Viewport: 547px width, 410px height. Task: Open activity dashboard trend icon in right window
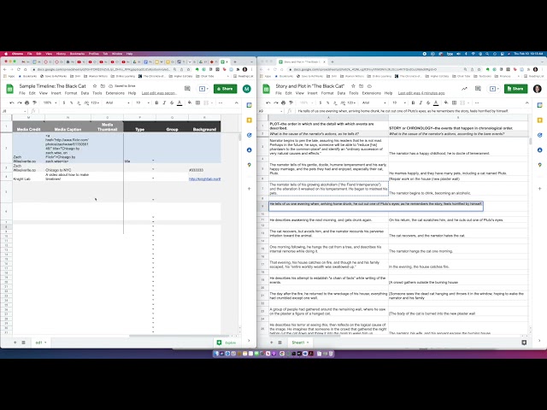point(464,89)
